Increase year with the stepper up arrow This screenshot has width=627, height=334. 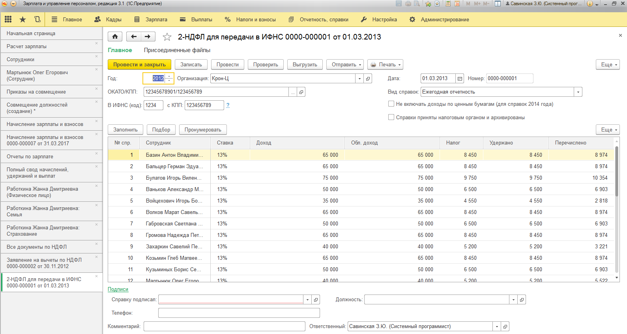pos(169,76)
